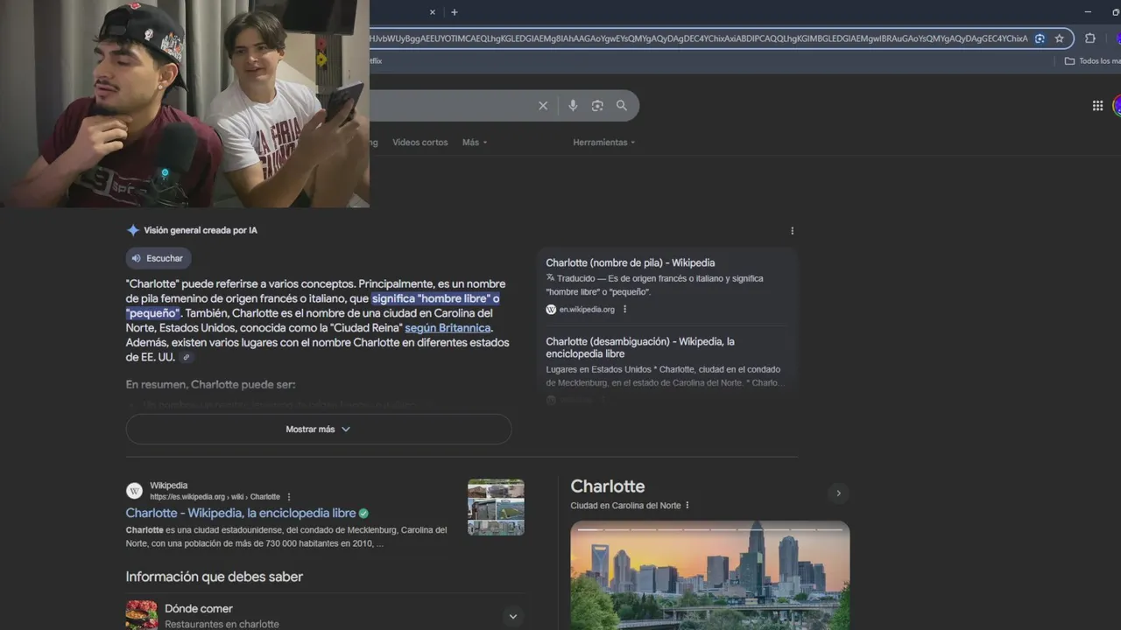Open the 'Herramientas' dropdown
The image size is (1121, 630).
click(604, 143)
